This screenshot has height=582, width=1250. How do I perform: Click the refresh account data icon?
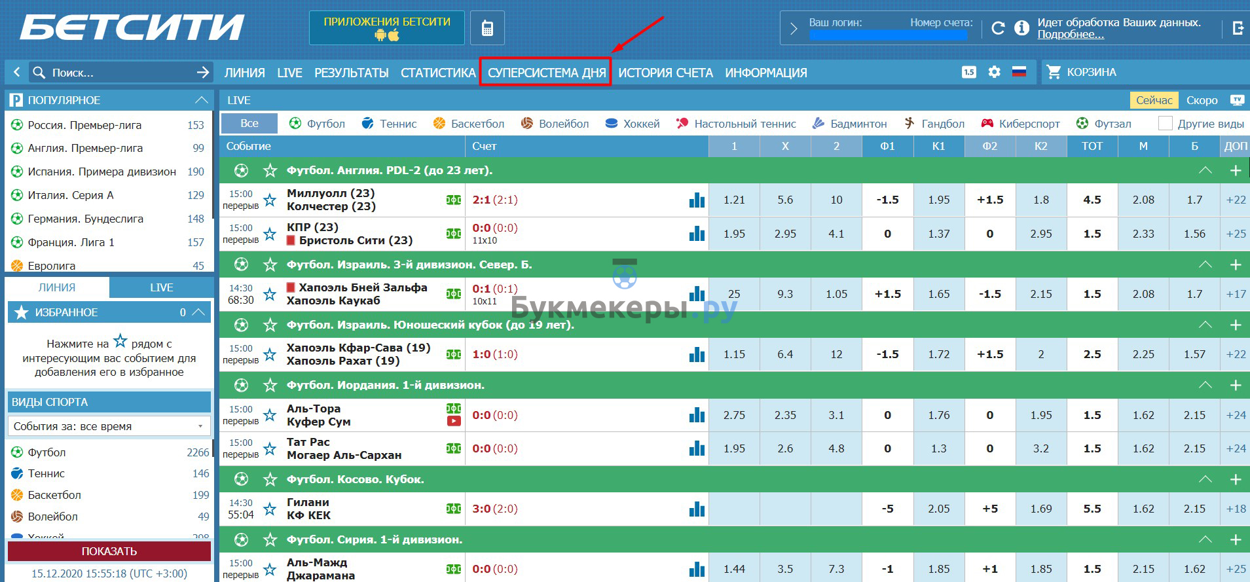point(998,28)
